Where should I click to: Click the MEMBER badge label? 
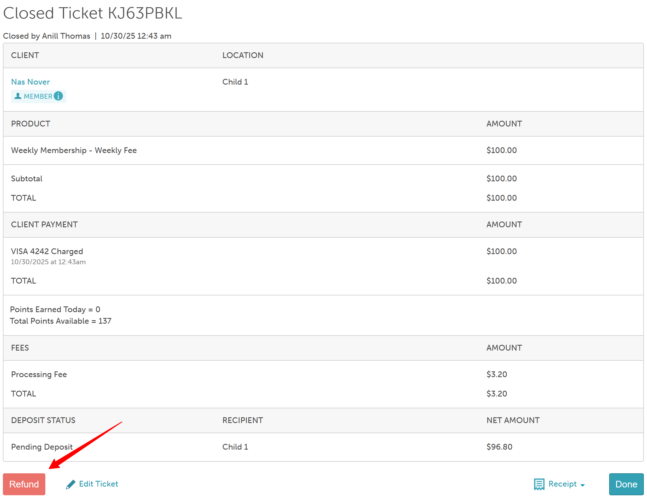pyautogui.click(x=38, y=96)
